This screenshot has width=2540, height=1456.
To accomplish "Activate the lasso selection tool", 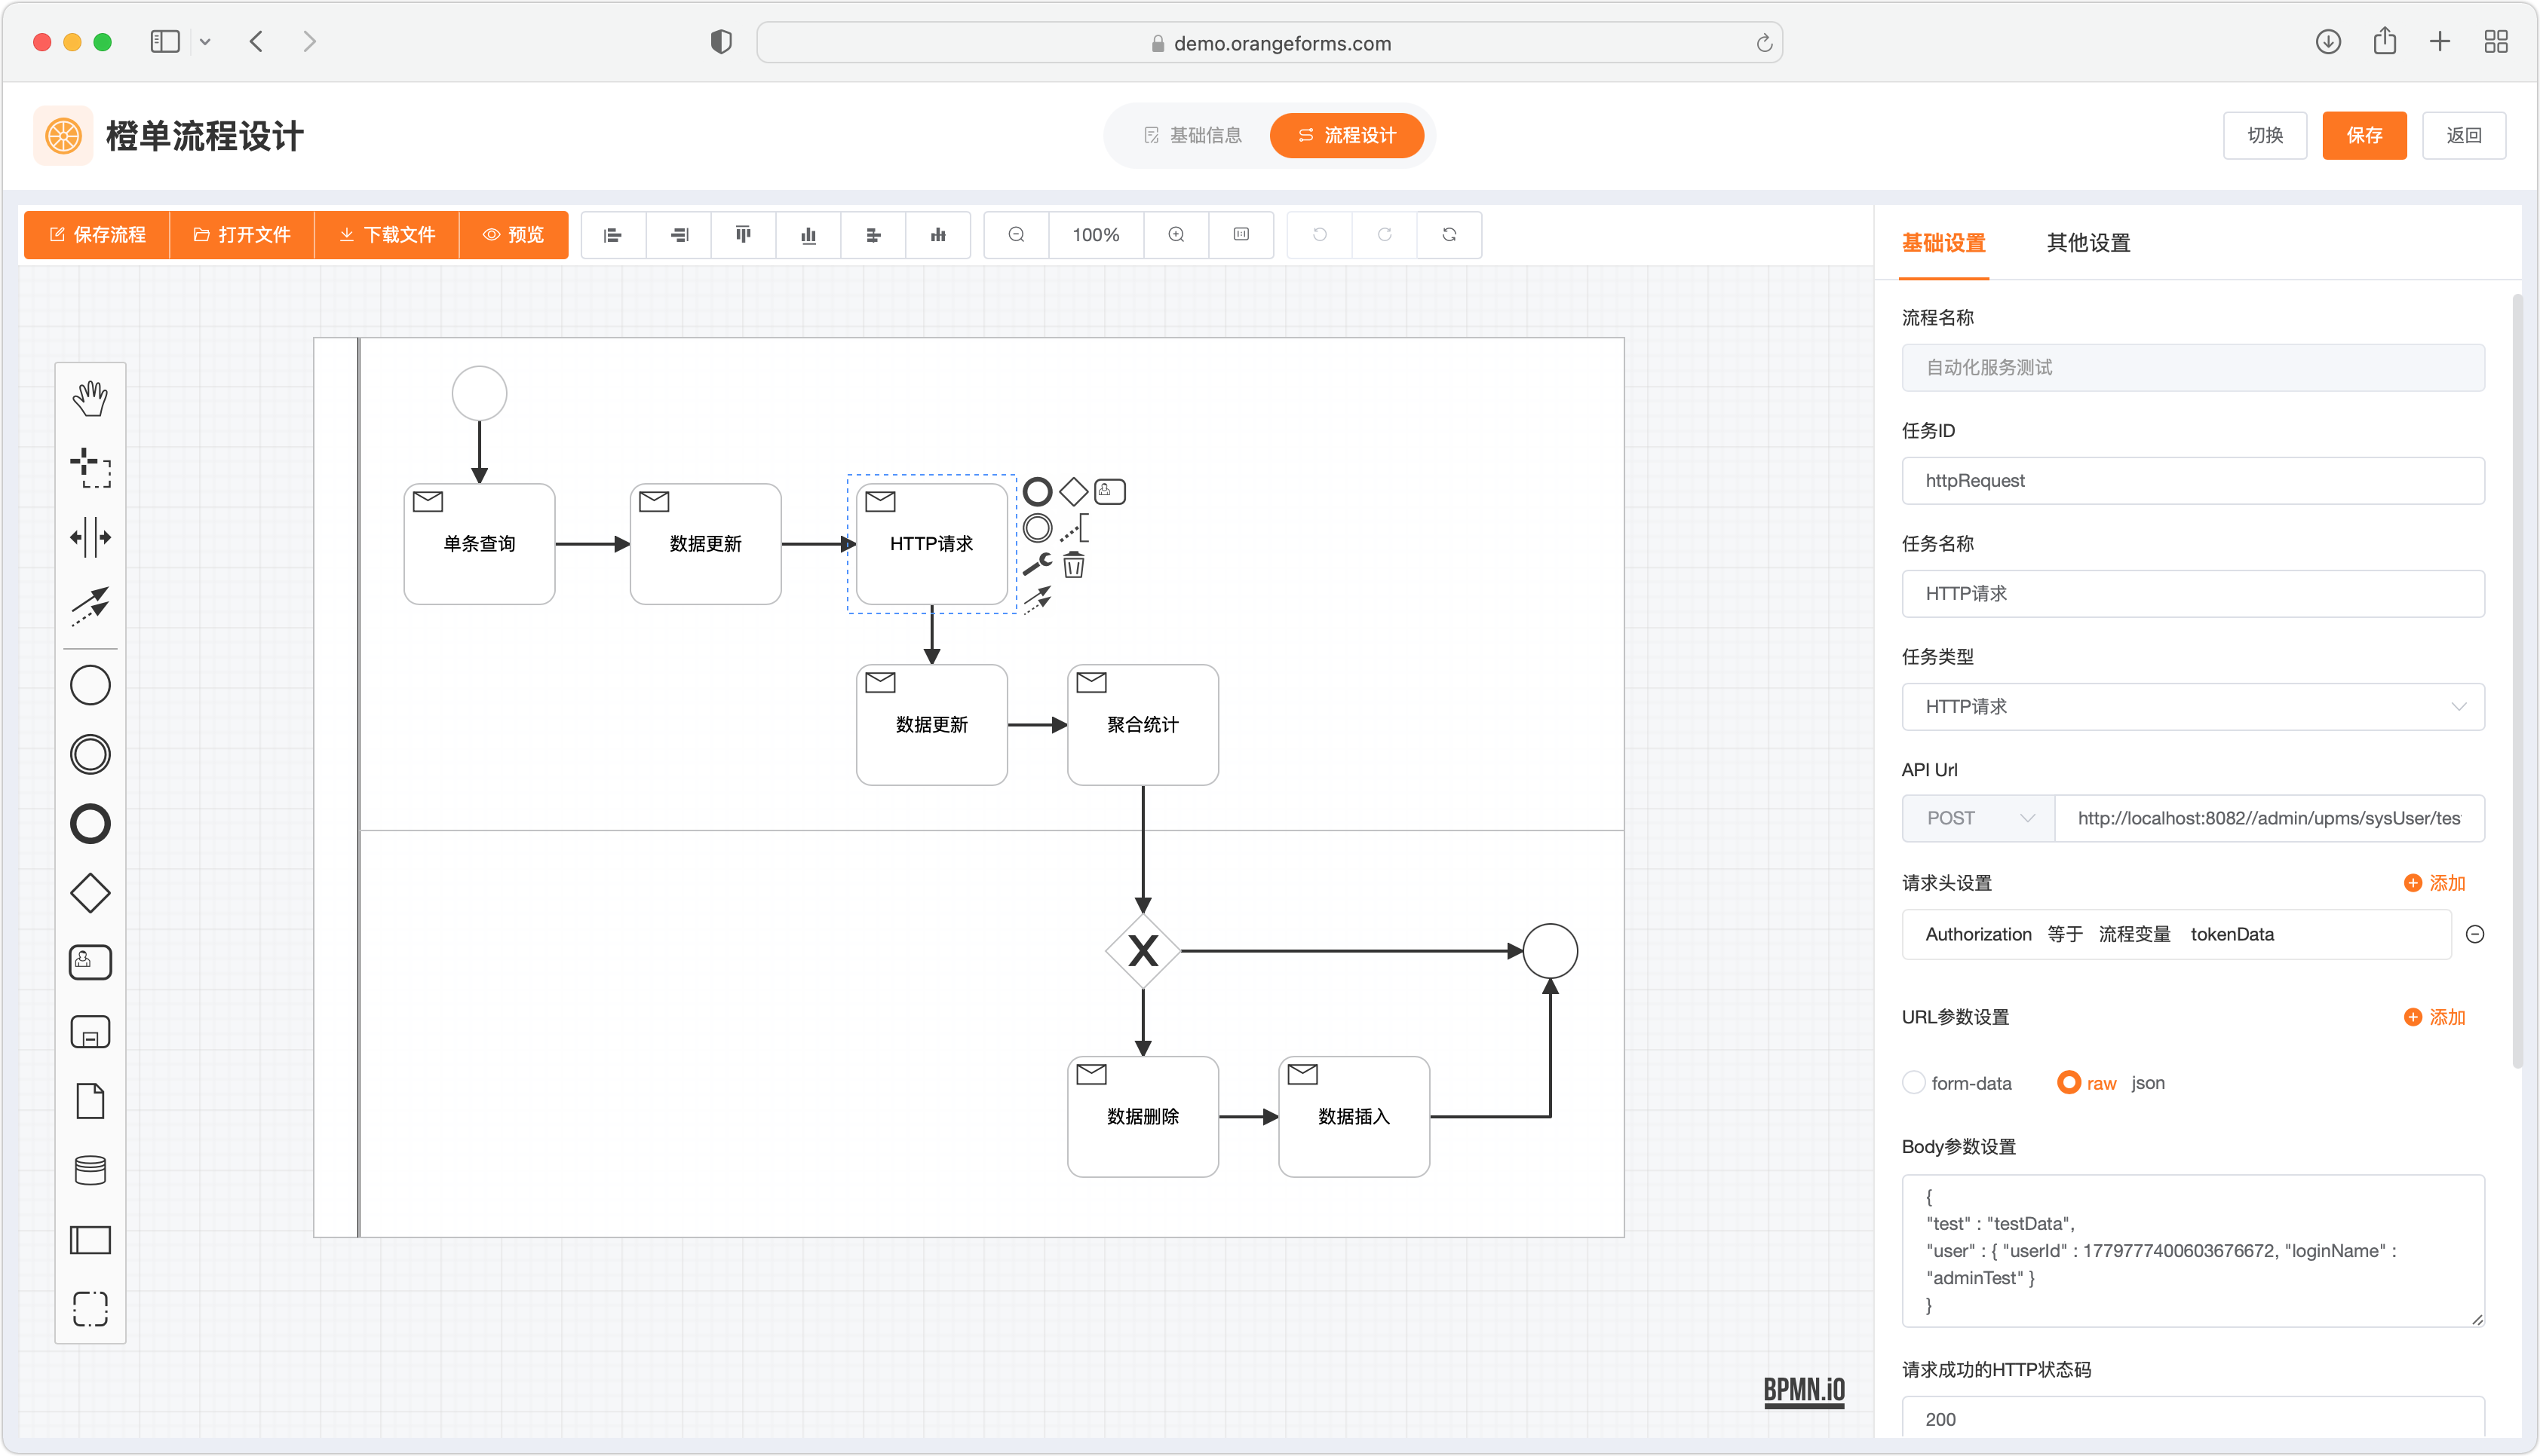I will pyautogui.click(x=90, y=467).
